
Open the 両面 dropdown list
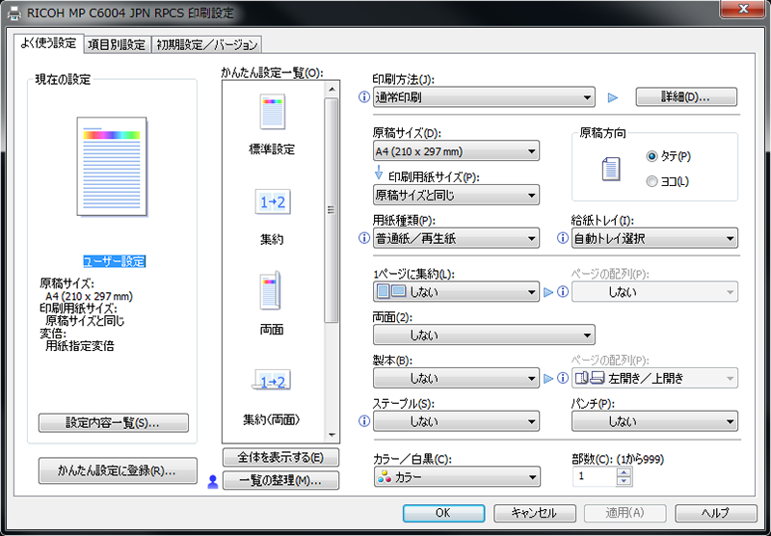484,335
